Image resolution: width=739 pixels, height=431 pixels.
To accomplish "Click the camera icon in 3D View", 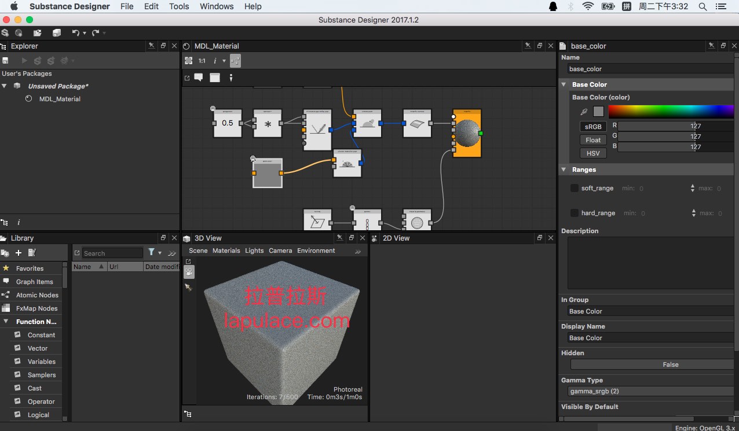I will point(189,272).
